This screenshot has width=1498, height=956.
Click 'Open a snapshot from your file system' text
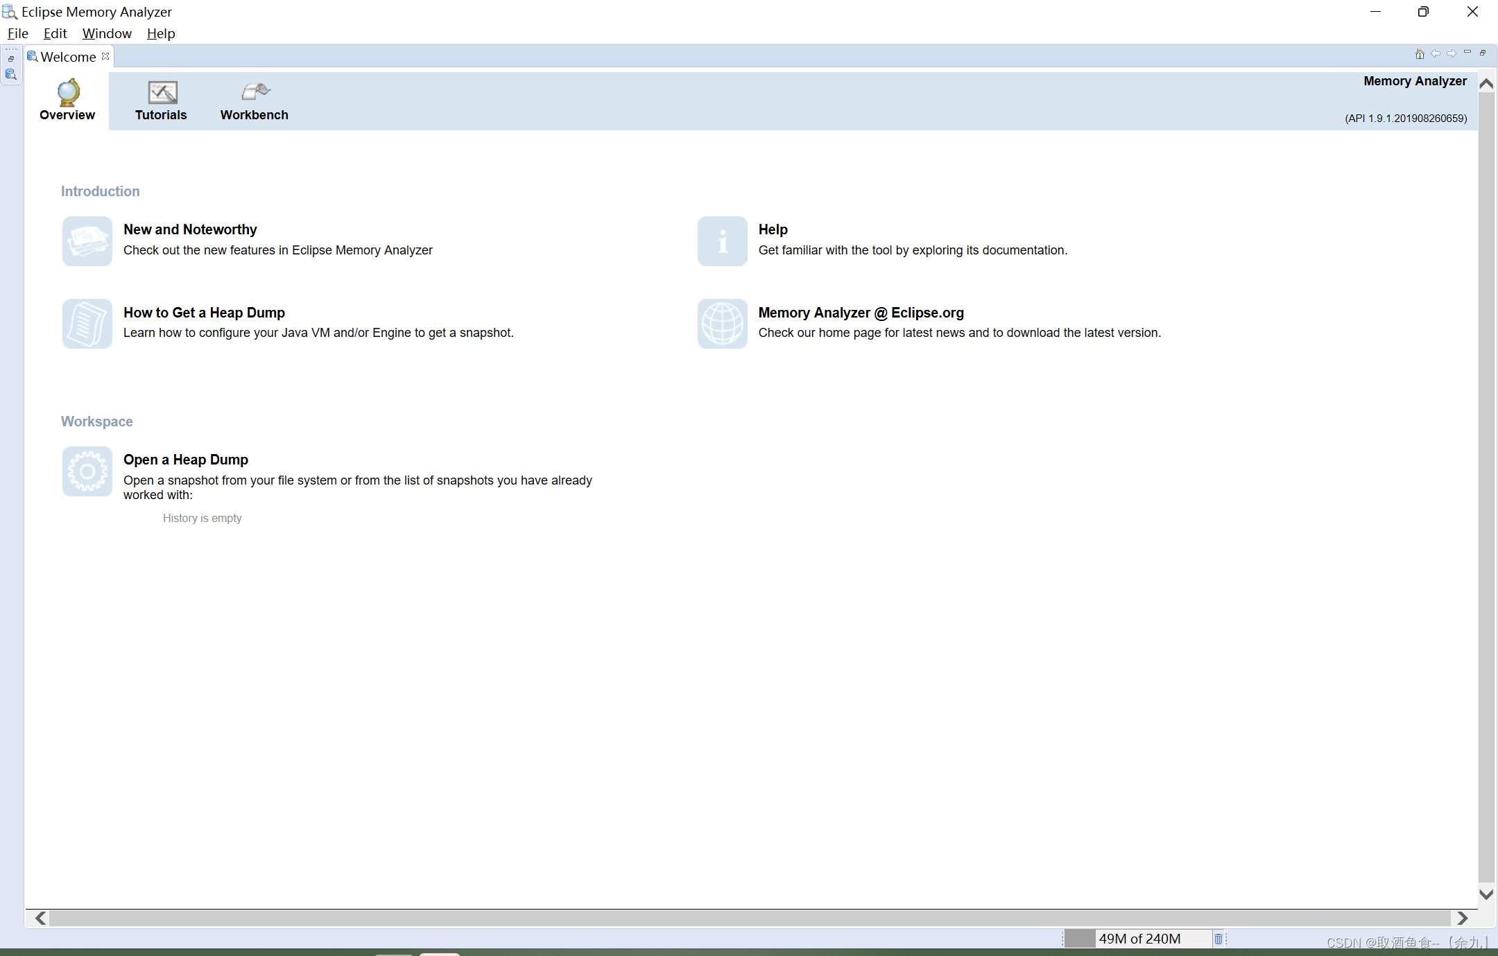[358, 487]
